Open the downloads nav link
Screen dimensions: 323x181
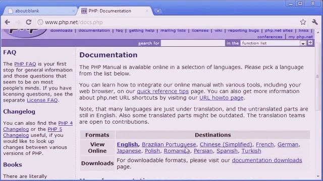point(62,30)
